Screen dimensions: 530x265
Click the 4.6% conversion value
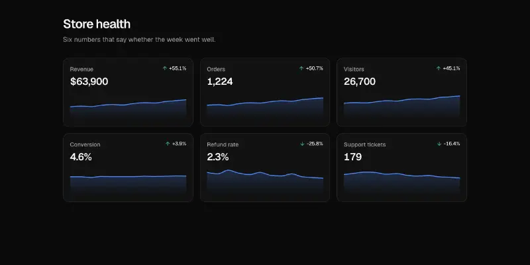(81, 157)
